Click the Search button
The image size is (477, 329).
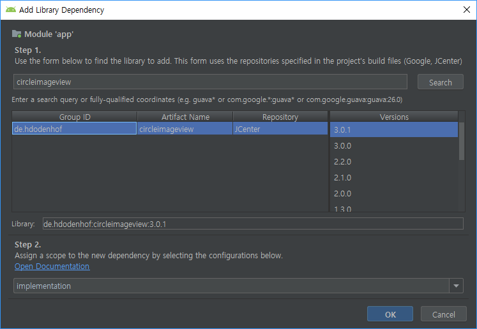coord(440,82)
